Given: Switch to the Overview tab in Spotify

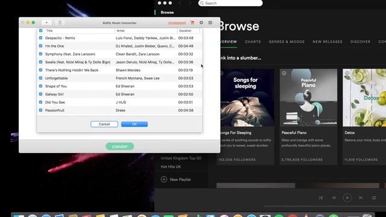Looking at the screenshot, I should (228, 42).
